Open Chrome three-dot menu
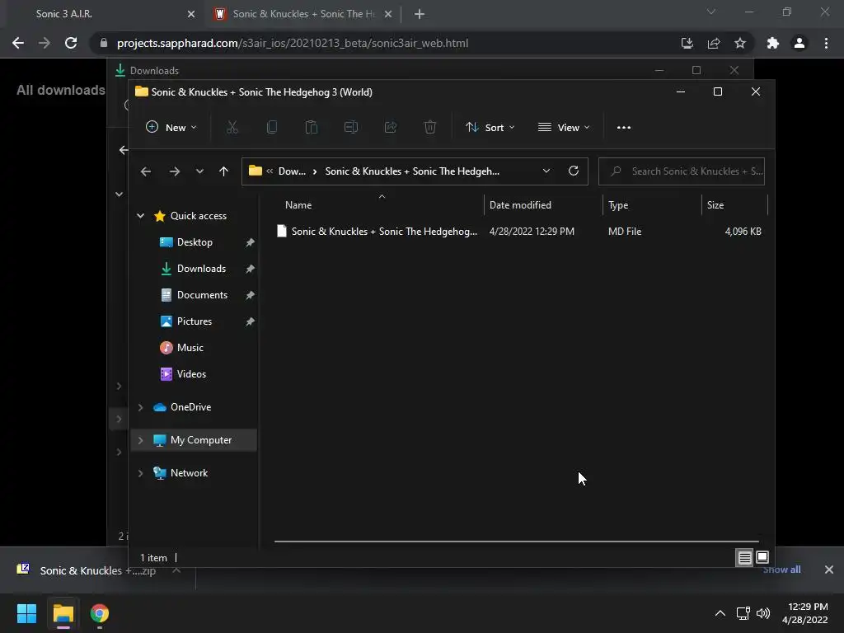 pos(826,43)
